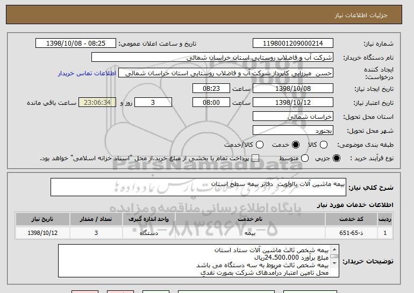Click the validity time field 08:00
The width and height of the screenshot is (414, 293).
(211, 103)
